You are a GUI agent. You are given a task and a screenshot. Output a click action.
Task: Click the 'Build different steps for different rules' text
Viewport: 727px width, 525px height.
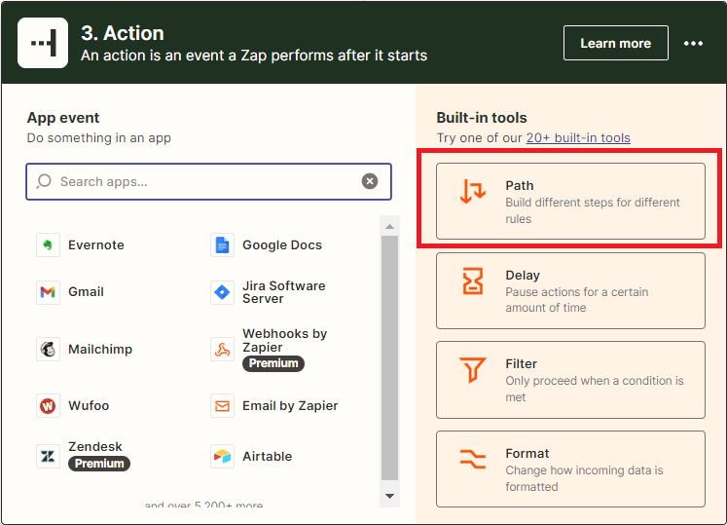tap(593, 210)
